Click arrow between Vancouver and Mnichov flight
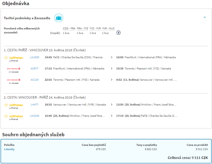 111,104
